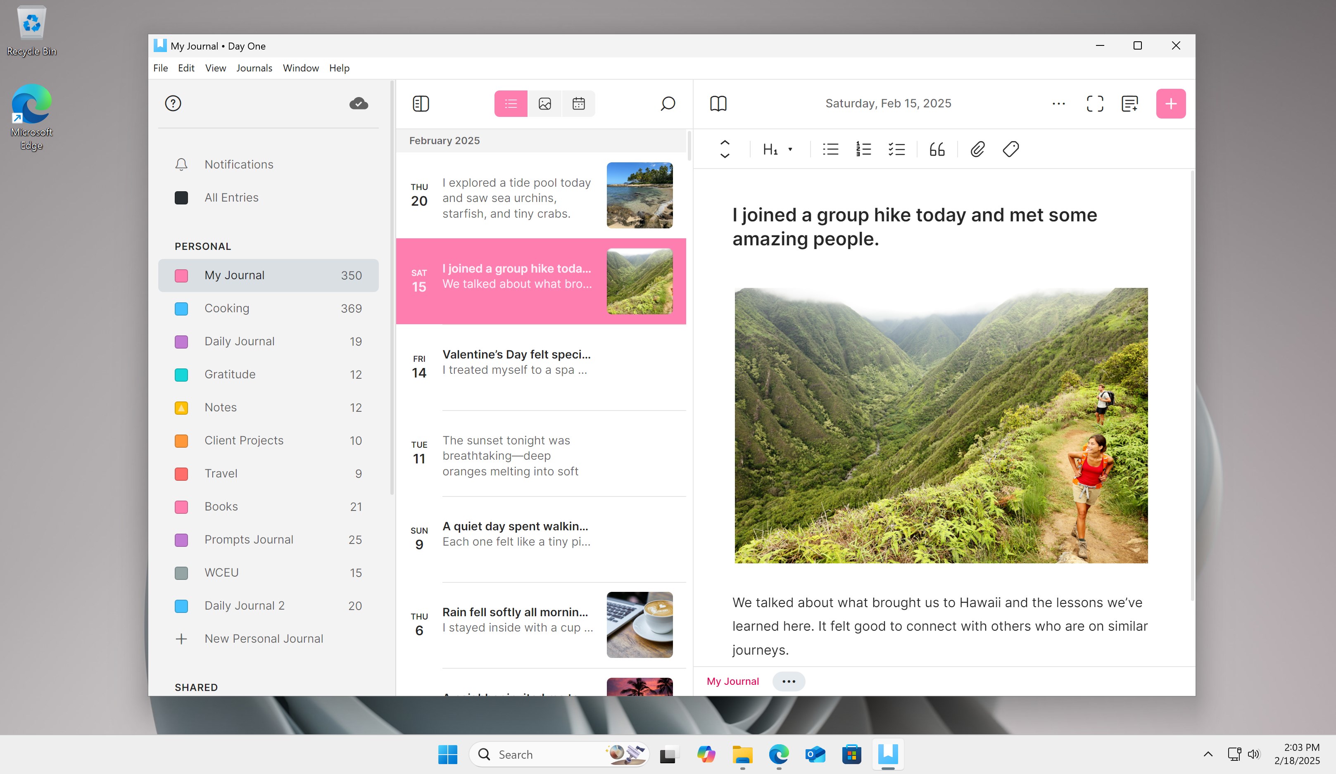1336x774 pixels.
Task: Insert a checklist into the entry
Action: (896, 150)
